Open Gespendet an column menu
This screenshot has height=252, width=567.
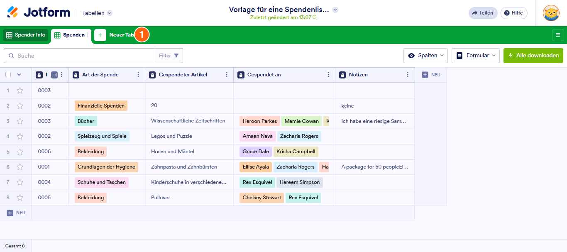coord(328,75)
